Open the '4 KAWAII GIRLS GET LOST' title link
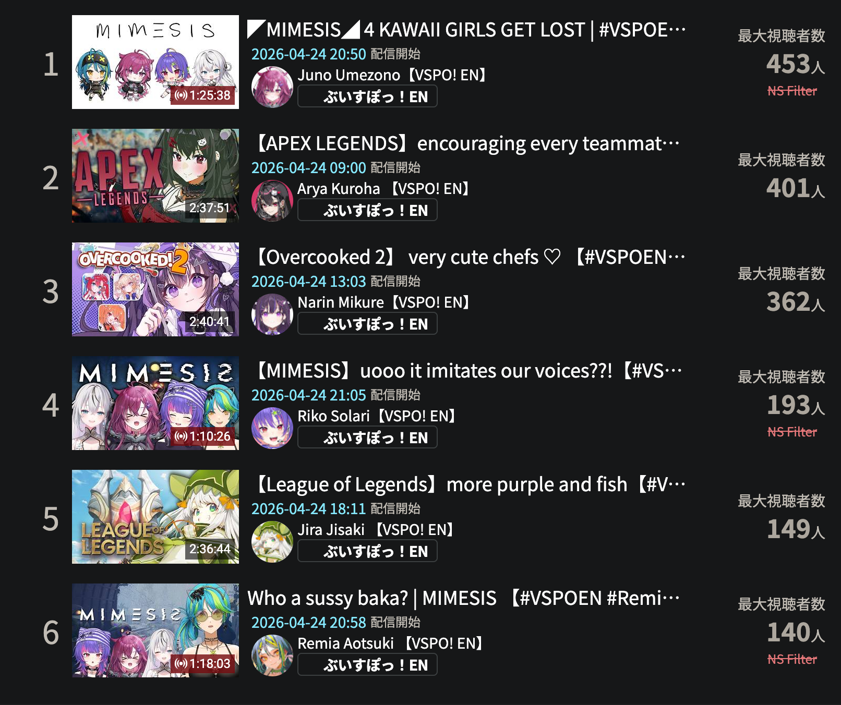This screenshot has height=705, width=841. point(466,30)
